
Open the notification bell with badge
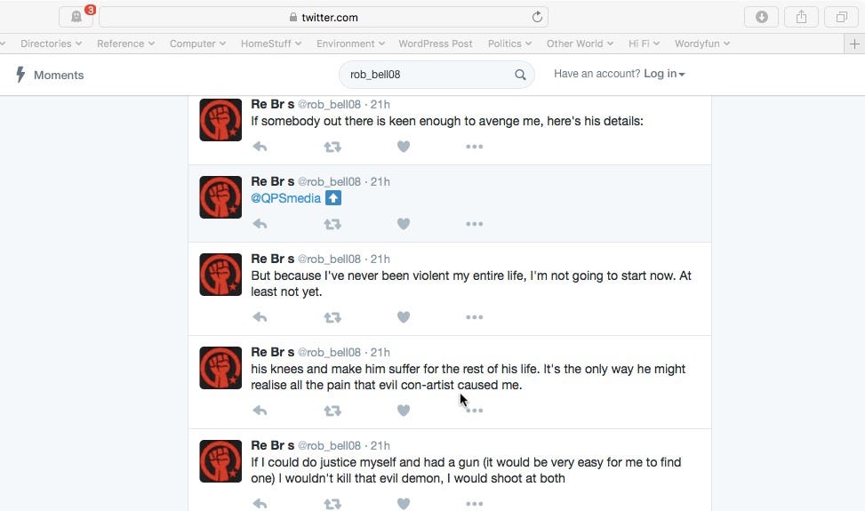pyautogui.click(x=76, y=17)
